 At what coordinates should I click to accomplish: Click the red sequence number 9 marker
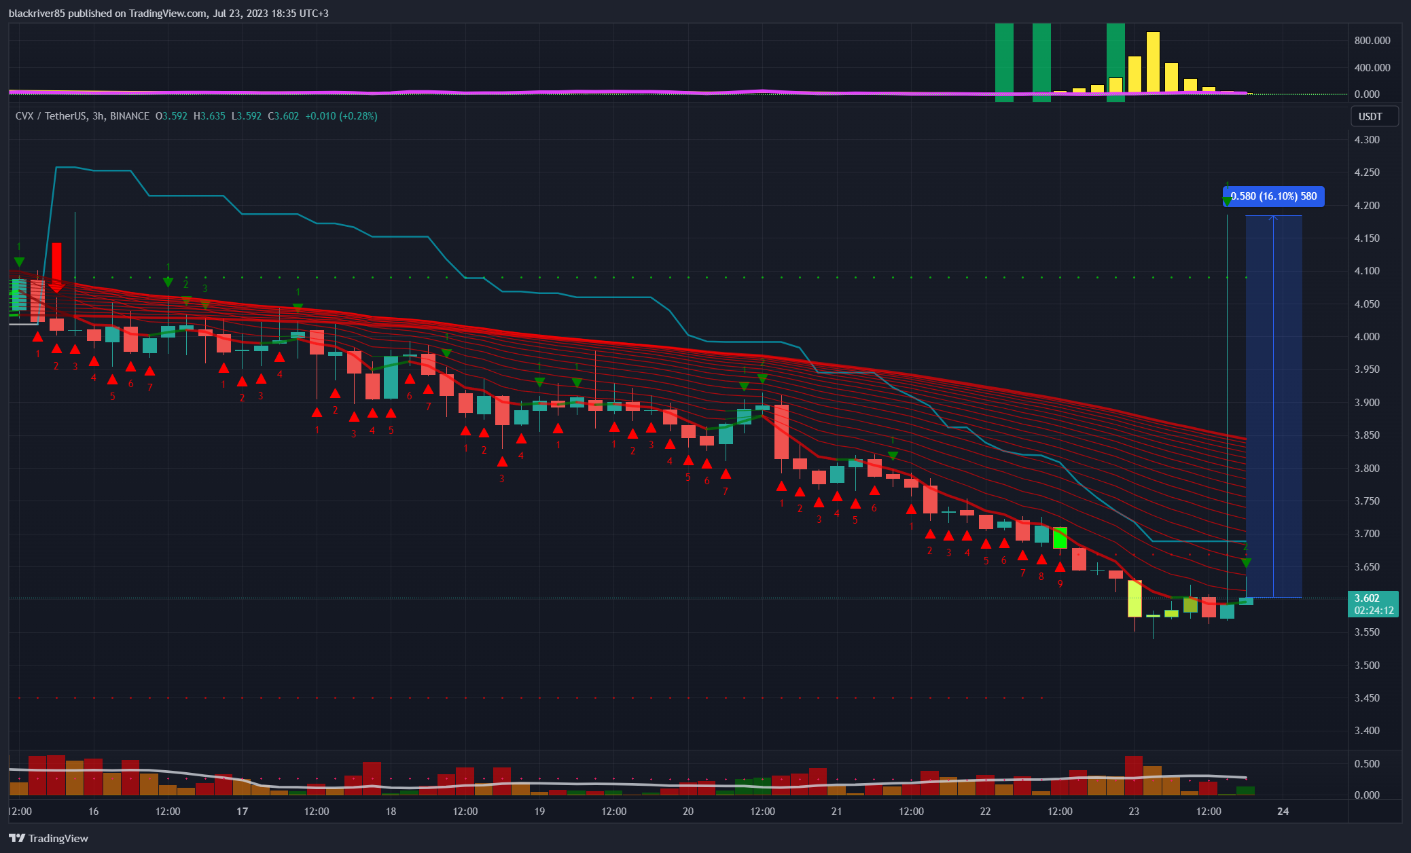click(x=1060, y=583)
